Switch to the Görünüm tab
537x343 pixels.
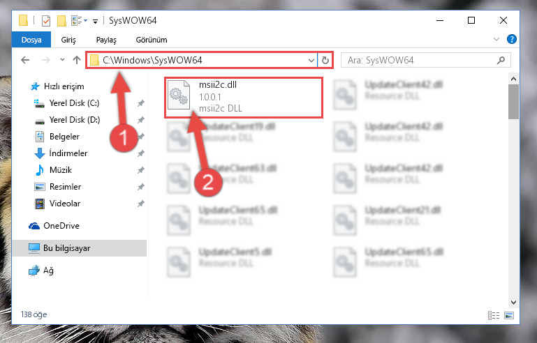[x=152, y=40]
